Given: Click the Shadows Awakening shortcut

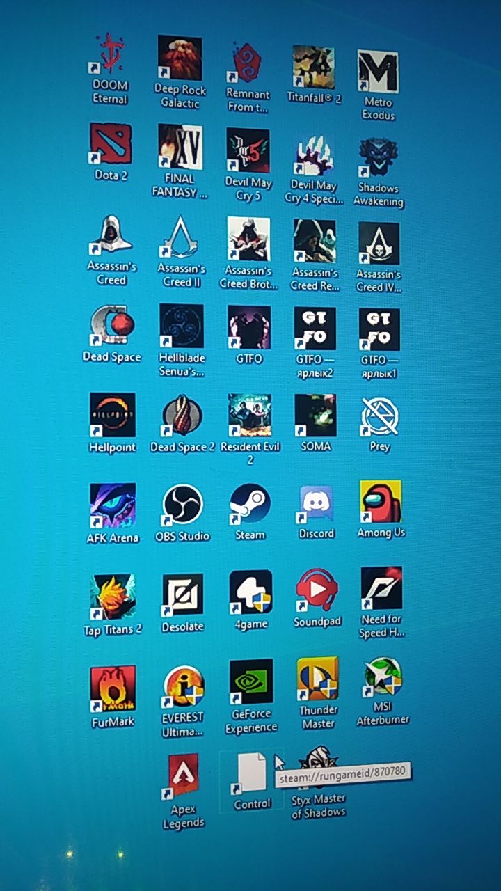Looking at the screenshot, I should 379,157.
